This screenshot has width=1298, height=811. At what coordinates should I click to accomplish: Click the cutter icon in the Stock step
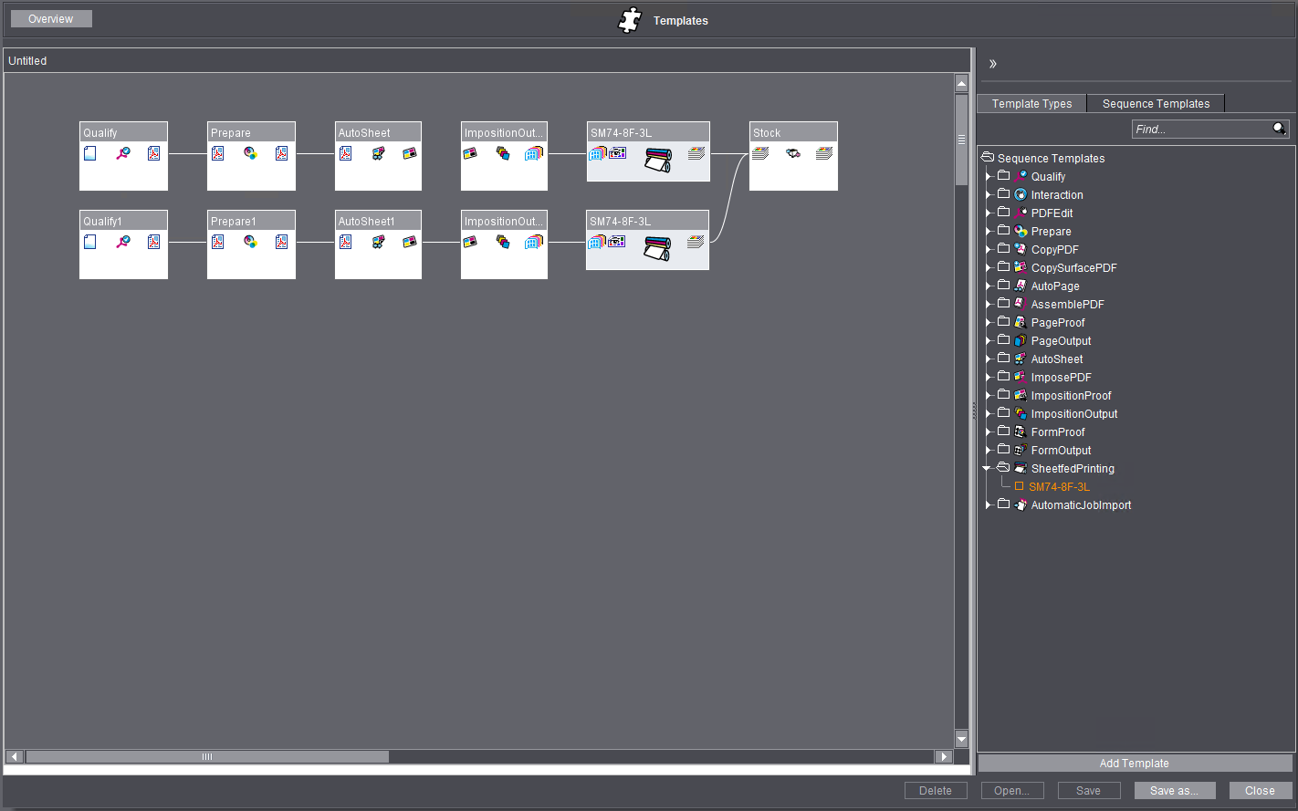click(x=791, y=154)
